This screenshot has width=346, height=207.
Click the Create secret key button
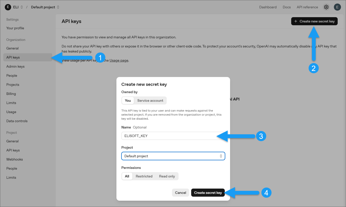click(x=208, y=193)
